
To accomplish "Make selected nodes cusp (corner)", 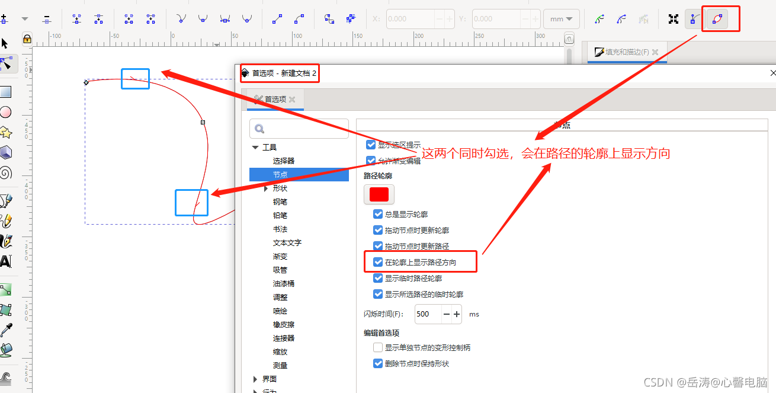I will point(181,19).
